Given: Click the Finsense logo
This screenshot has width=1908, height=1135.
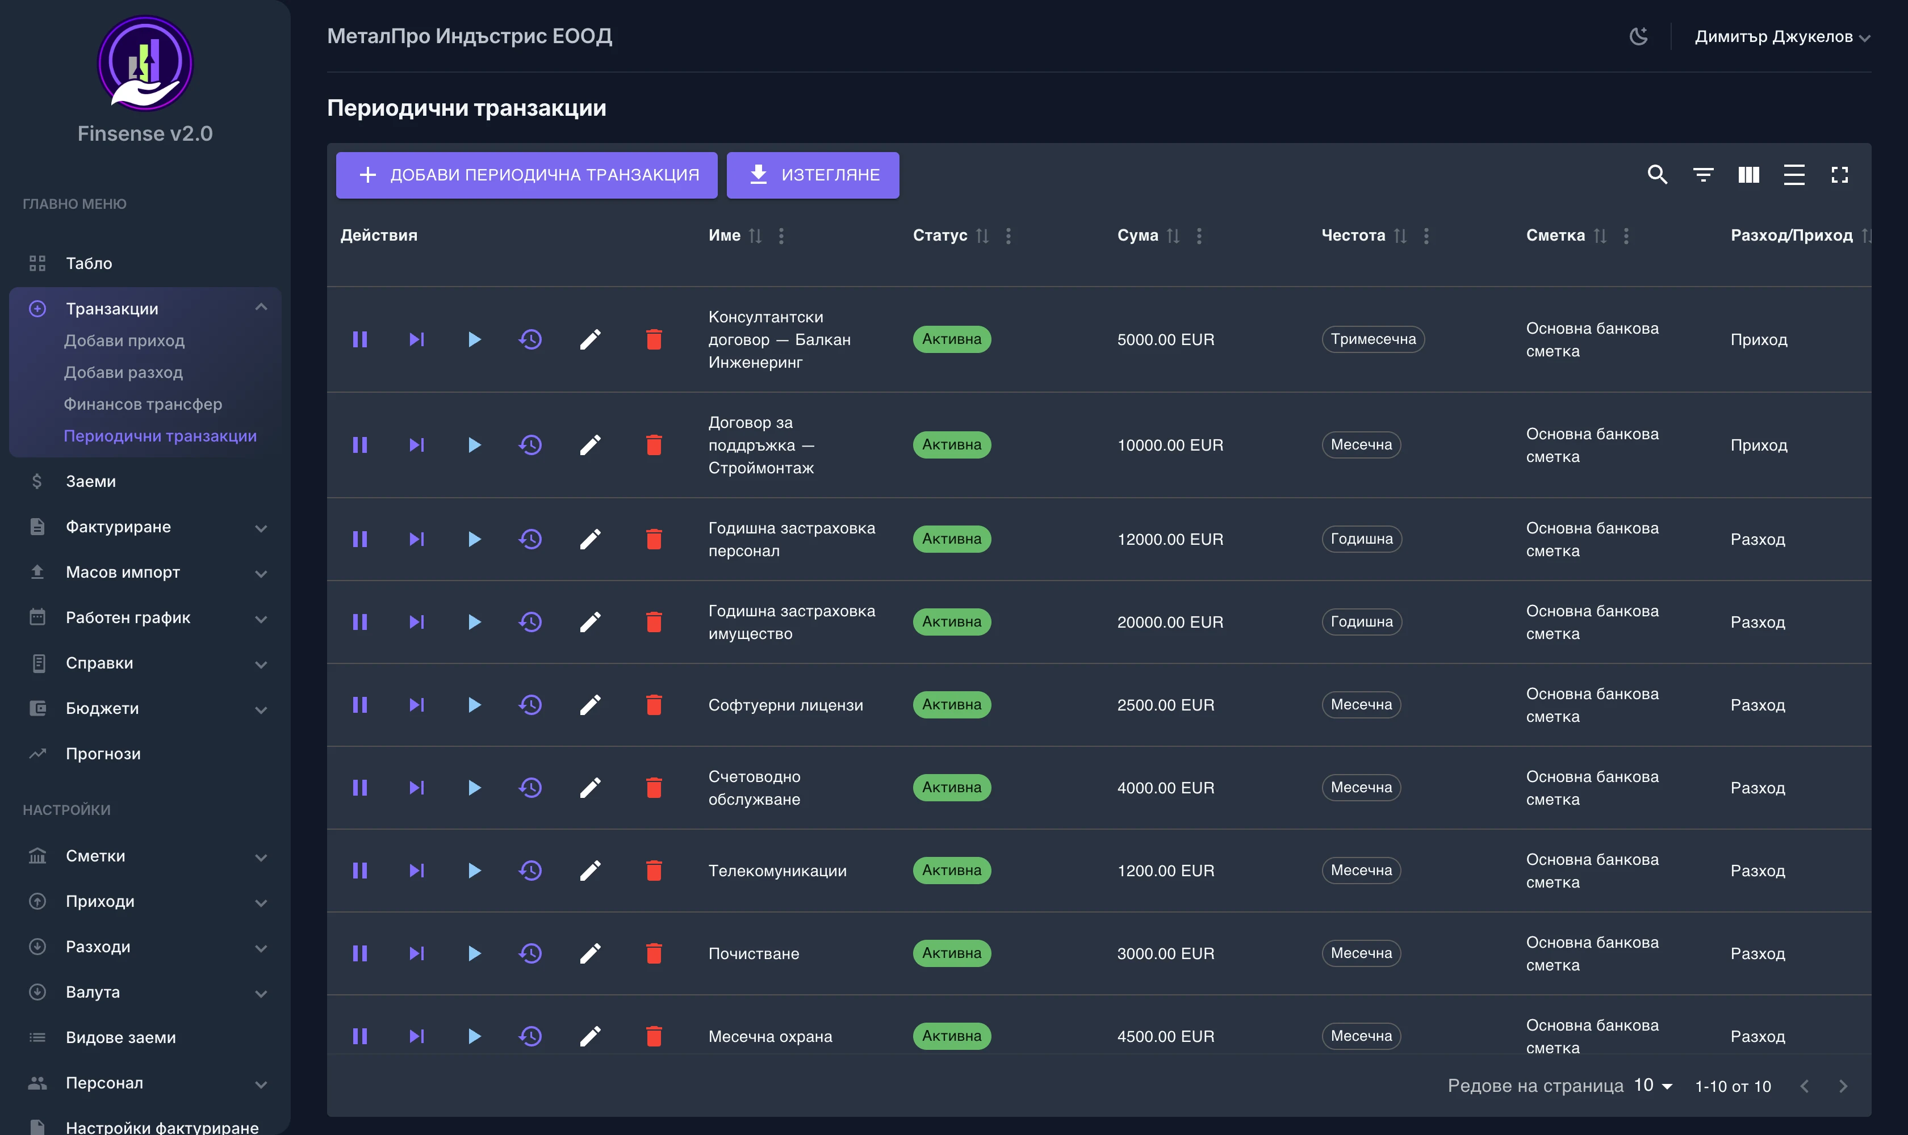Looking at the screenshot, I should tap(145, 64).
